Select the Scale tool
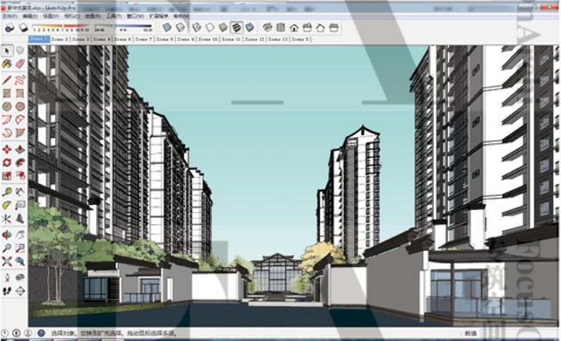The height and width of the screenshot is (341, 561). pos(7,175)
